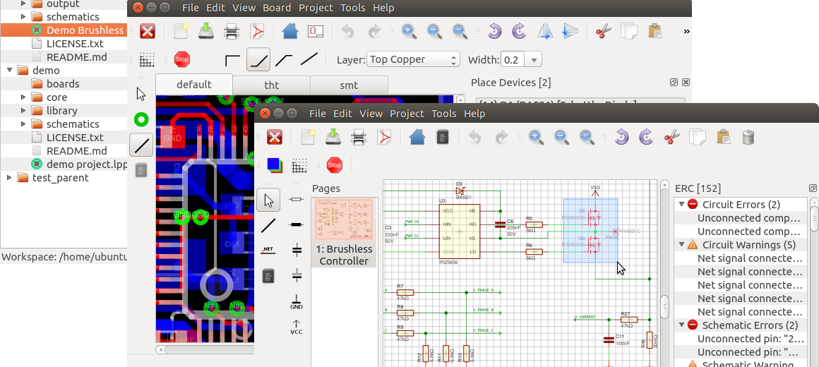Collapse the Circuit Errors (2) group

682,205
